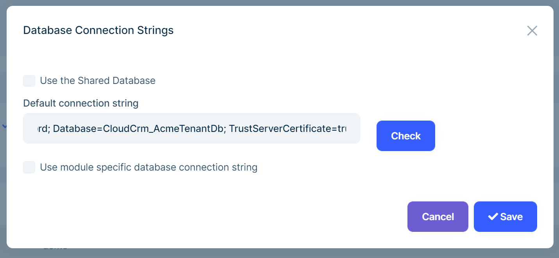Image resolution: width=559 pixels, height=258 pixels.
Task: Save the default connection string settings
Action: [505, 216]
